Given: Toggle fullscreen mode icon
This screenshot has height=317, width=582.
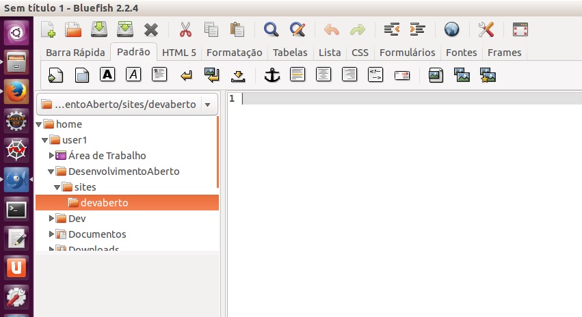Looking at the screenshot, I should click(520, 29).
